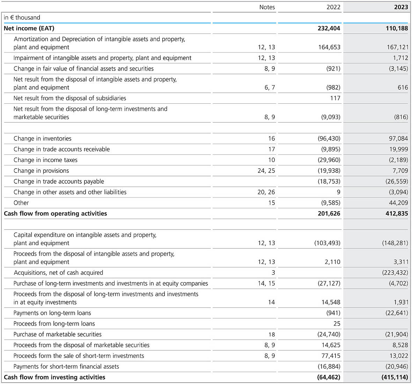Select the Change in provisions note reference 24, 25
This screenshot has width=412, height=384.
[266, 171]
